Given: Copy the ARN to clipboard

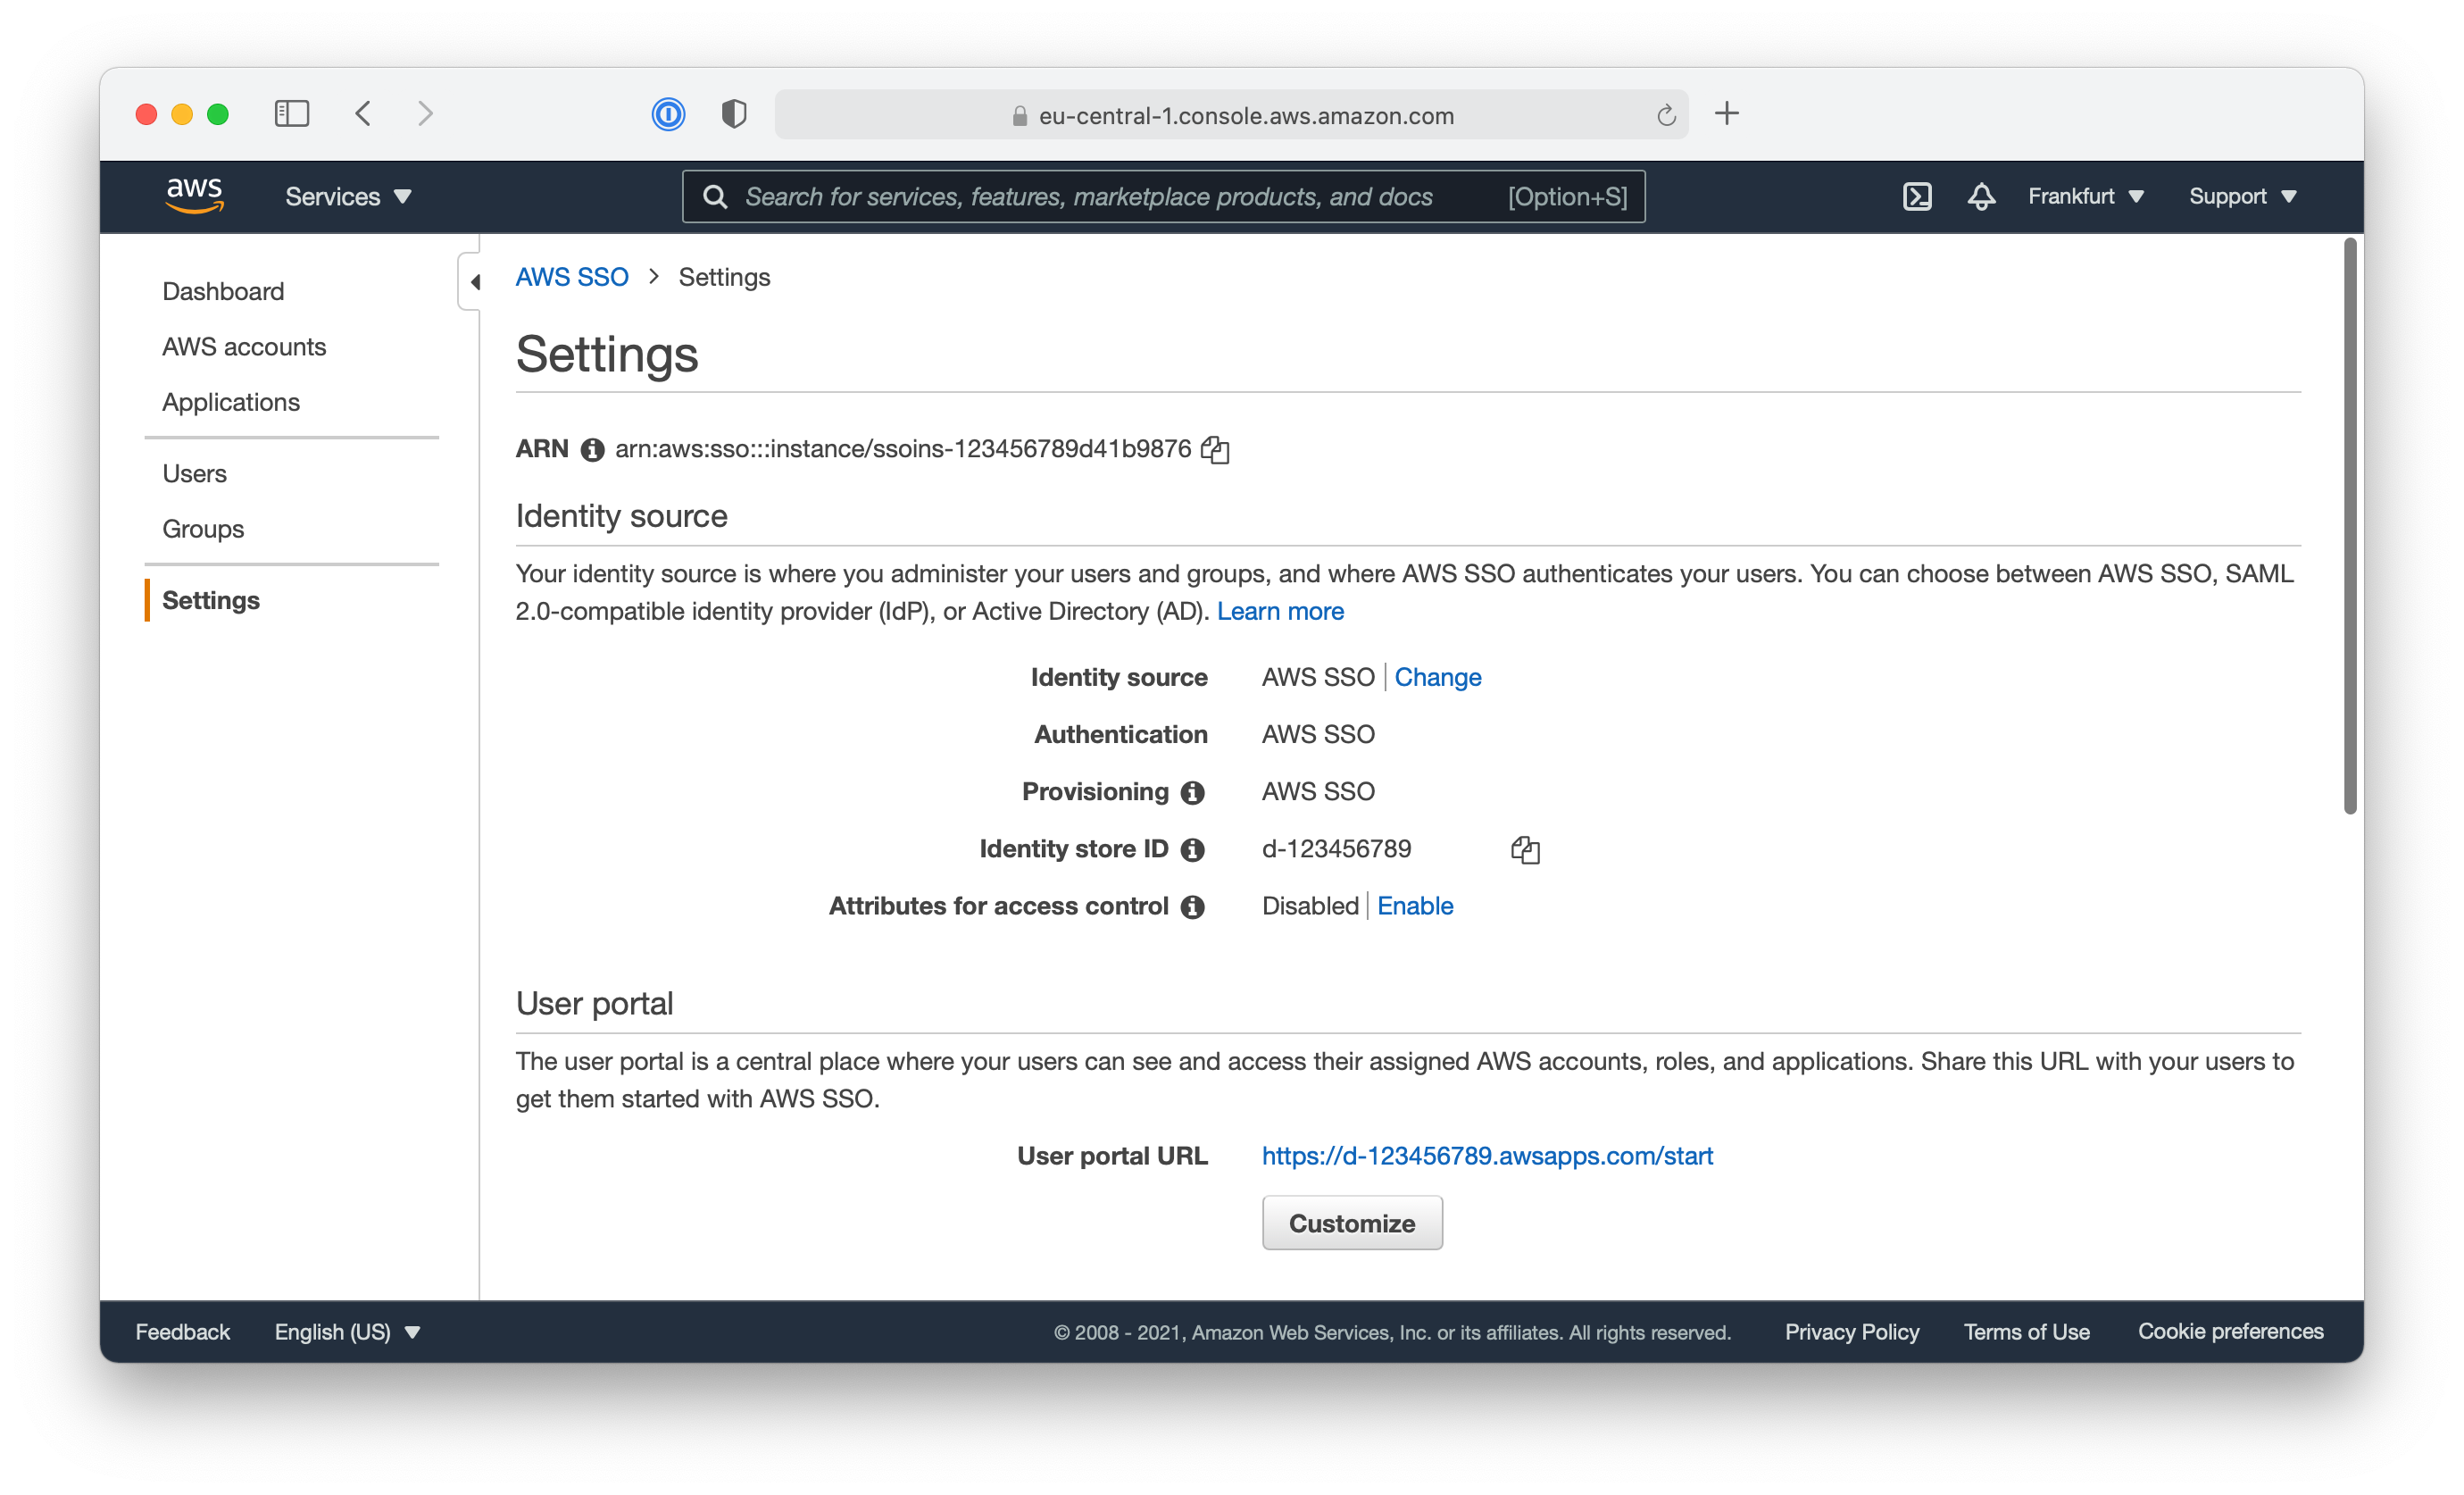Looking at the screenshot, I should [1215, 449].
